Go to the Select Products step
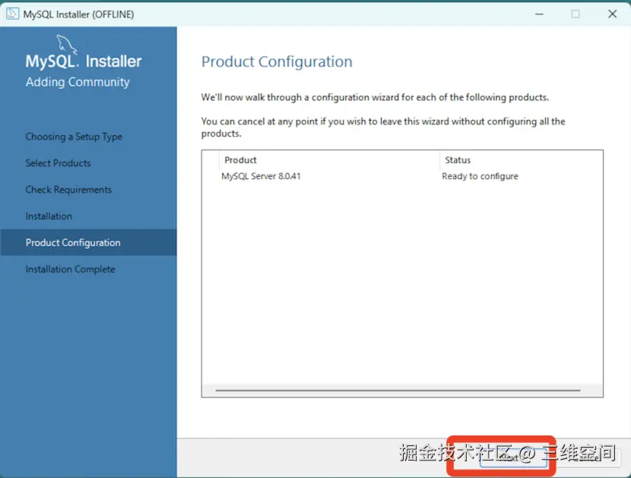The height and width of the screenshot is (478, 631). click(x=58, y=163)
